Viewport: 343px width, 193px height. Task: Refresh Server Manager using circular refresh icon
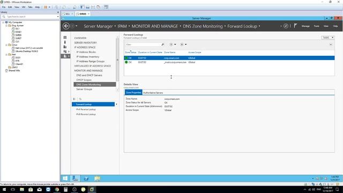click(286, 26)
